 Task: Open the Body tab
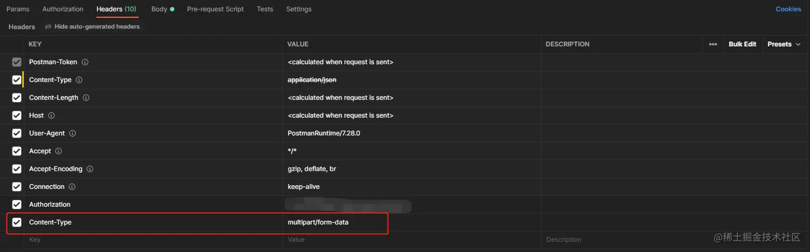pyautogui.click(x=162, y=9)
